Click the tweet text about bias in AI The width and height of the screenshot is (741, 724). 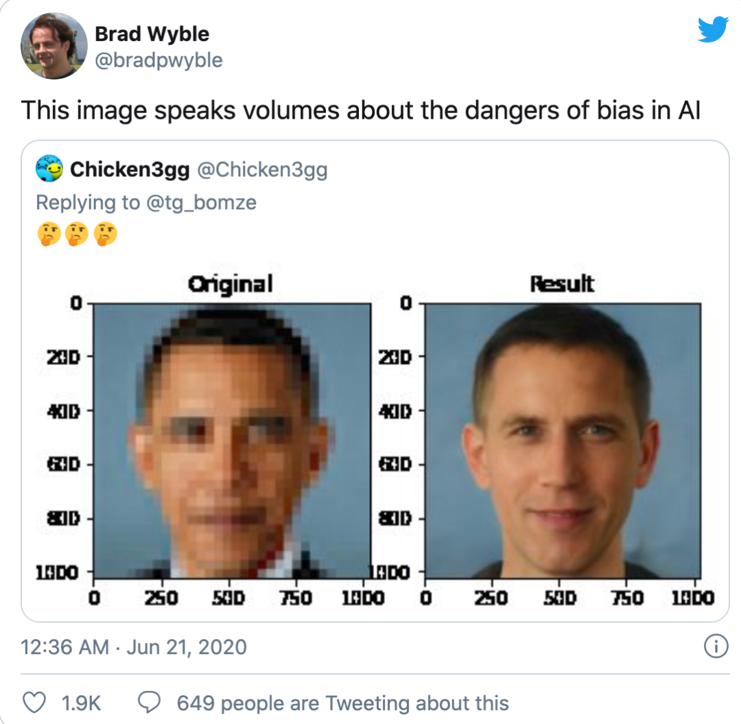361,110
